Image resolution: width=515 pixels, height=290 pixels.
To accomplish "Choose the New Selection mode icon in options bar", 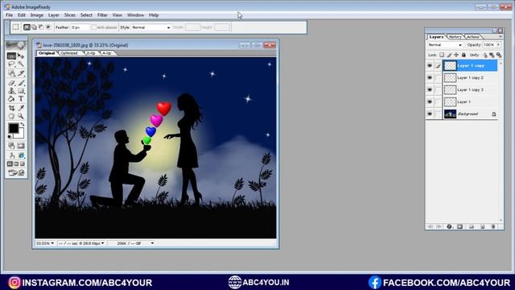I will 27,27.
